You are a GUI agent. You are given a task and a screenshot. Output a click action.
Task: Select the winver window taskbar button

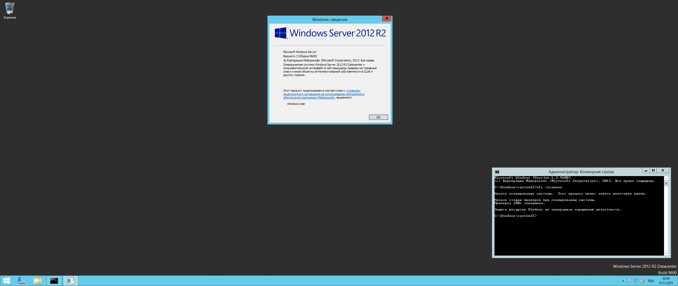pos(70,281)
